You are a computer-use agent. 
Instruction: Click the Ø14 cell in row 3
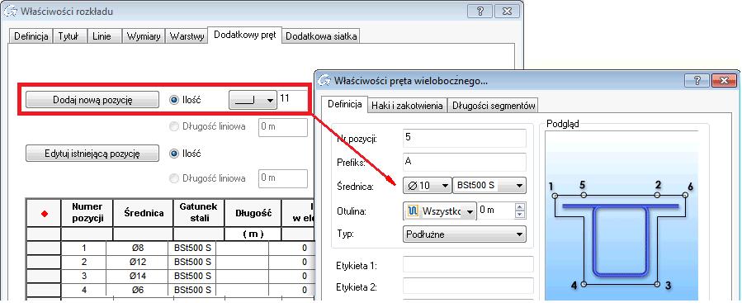(137, 276)
